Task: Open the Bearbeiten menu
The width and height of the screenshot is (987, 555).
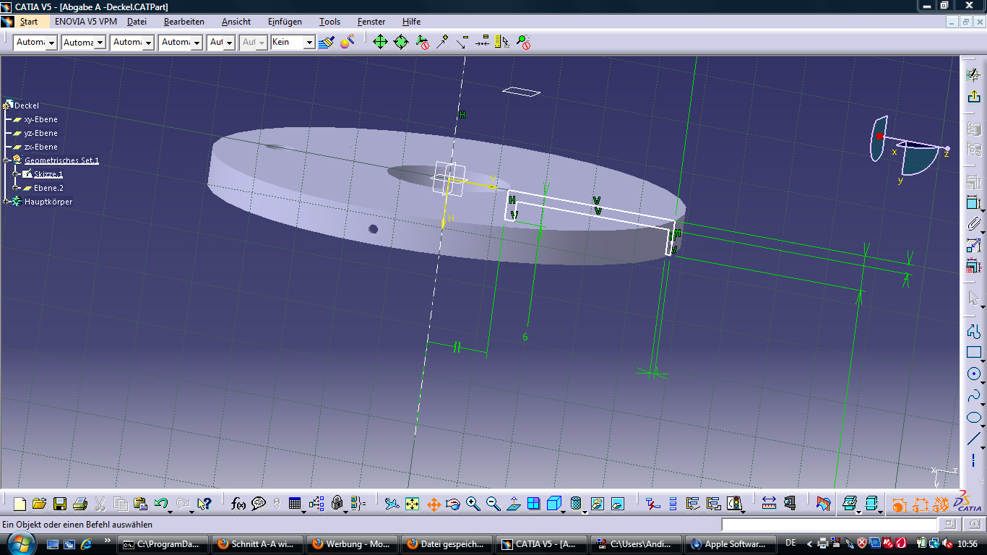Action: tap(184, 22)
